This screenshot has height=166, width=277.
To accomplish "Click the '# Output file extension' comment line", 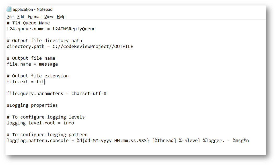I will click(38, 76).
